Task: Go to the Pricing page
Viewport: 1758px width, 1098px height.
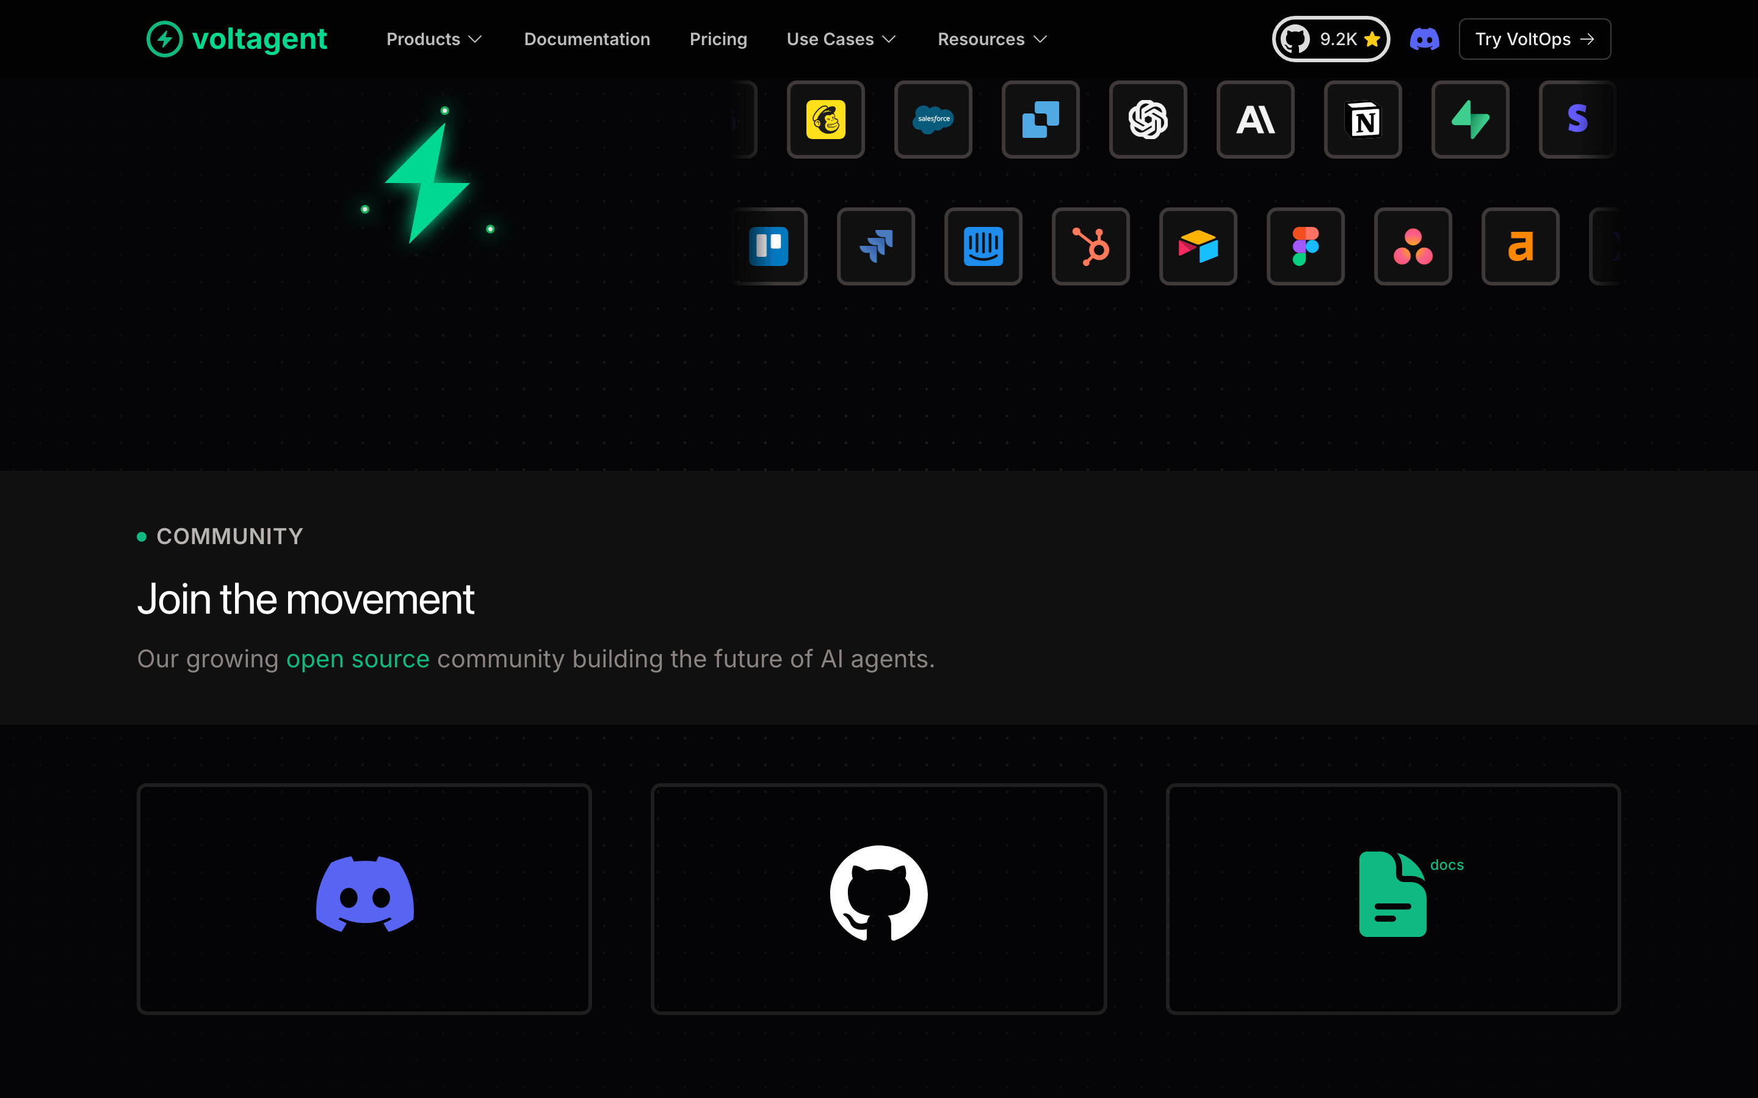Action: tap(718, 39)
